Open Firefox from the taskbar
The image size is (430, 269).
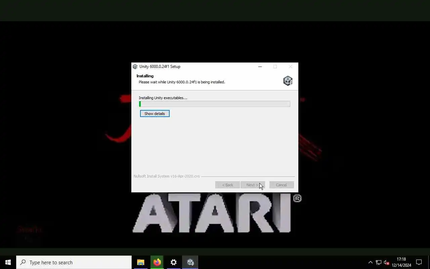[157, 262]
